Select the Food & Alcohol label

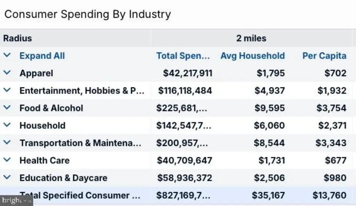pos(51,108)
